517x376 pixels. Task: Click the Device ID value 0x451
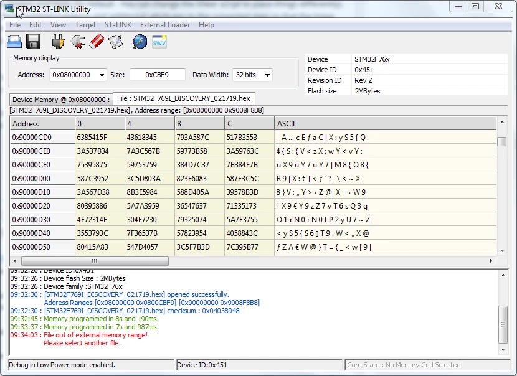pyautogui.click(x=364, y=70)
